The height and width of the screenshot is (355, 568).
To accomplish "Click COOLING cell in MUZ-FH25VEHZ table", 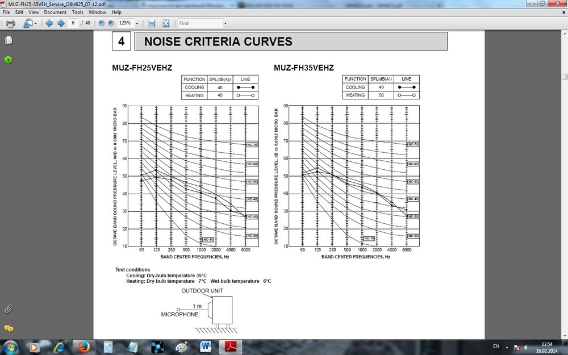I will tap(194, 87).
